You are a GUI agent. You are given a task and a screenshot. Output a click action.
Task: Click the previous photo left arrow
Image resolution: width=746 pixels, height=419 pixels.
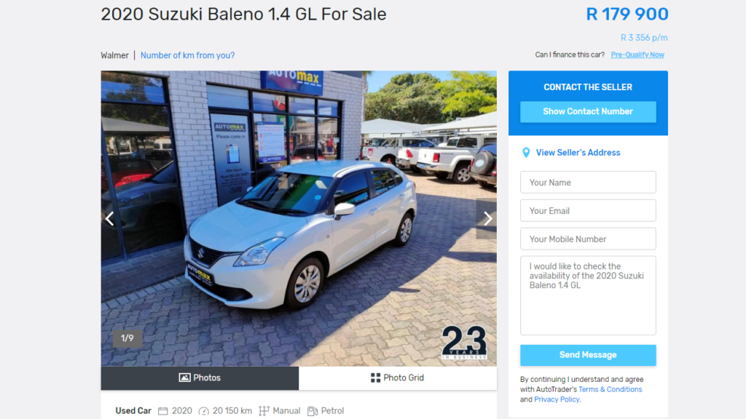110,218
